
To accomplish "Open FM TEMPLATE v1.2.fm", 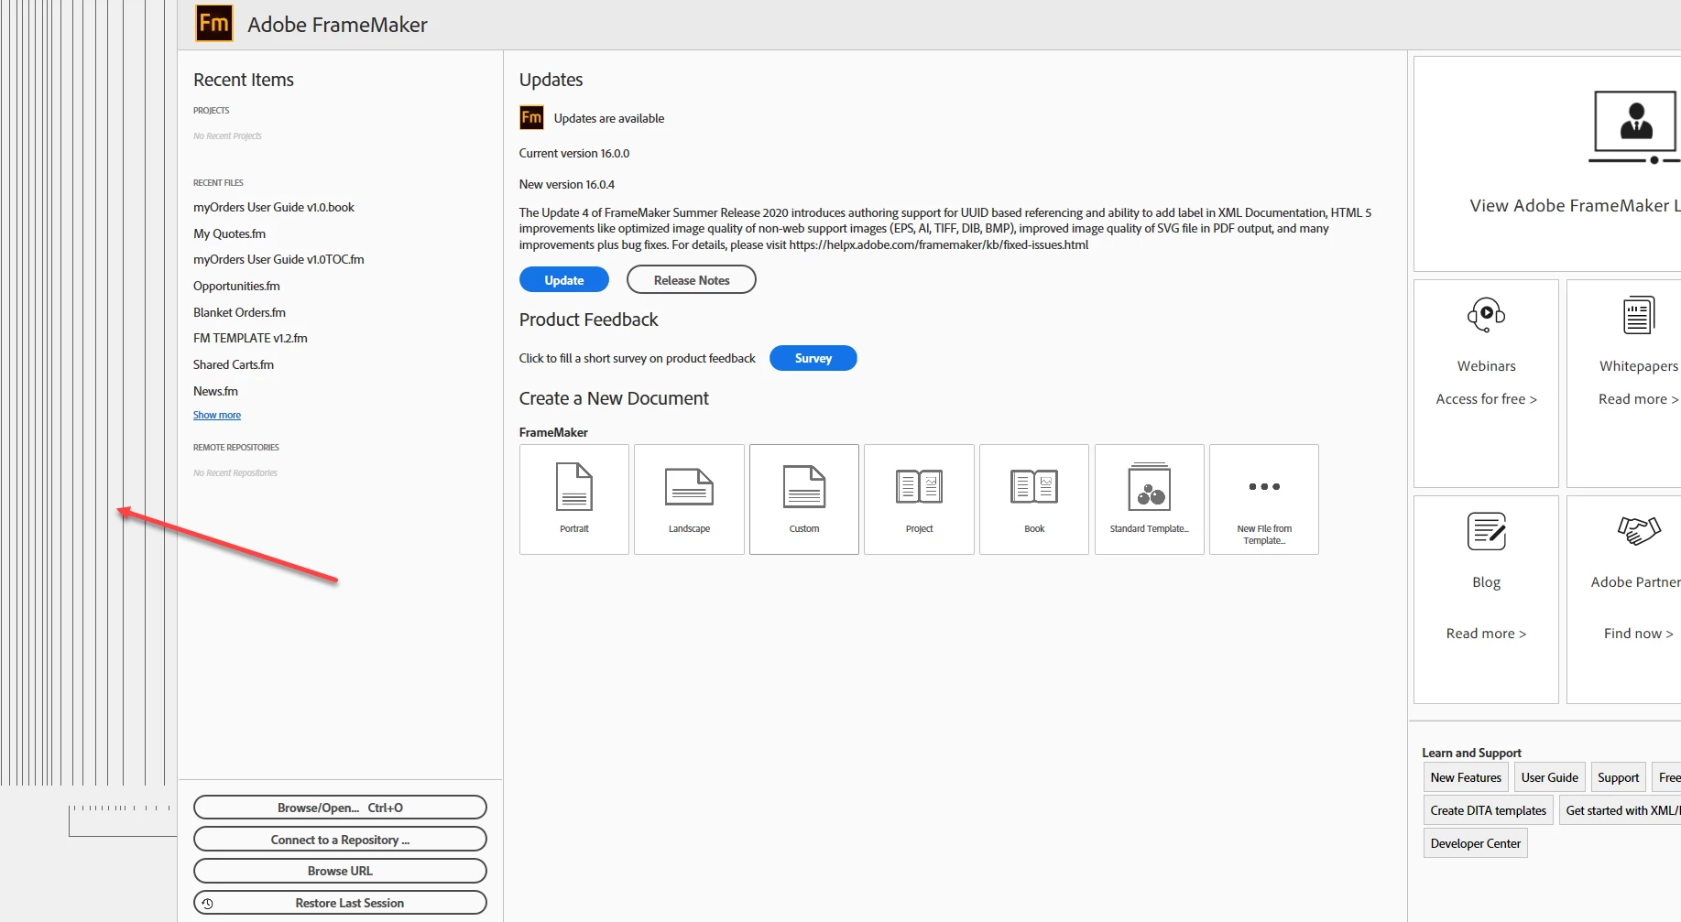I will [250, 338].
